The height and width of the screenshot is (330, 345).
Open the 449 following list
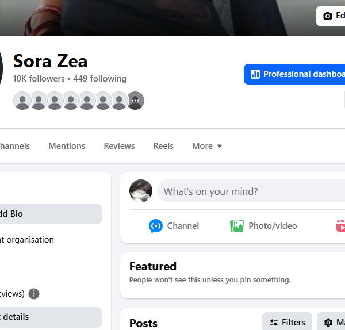coord(99,79)
